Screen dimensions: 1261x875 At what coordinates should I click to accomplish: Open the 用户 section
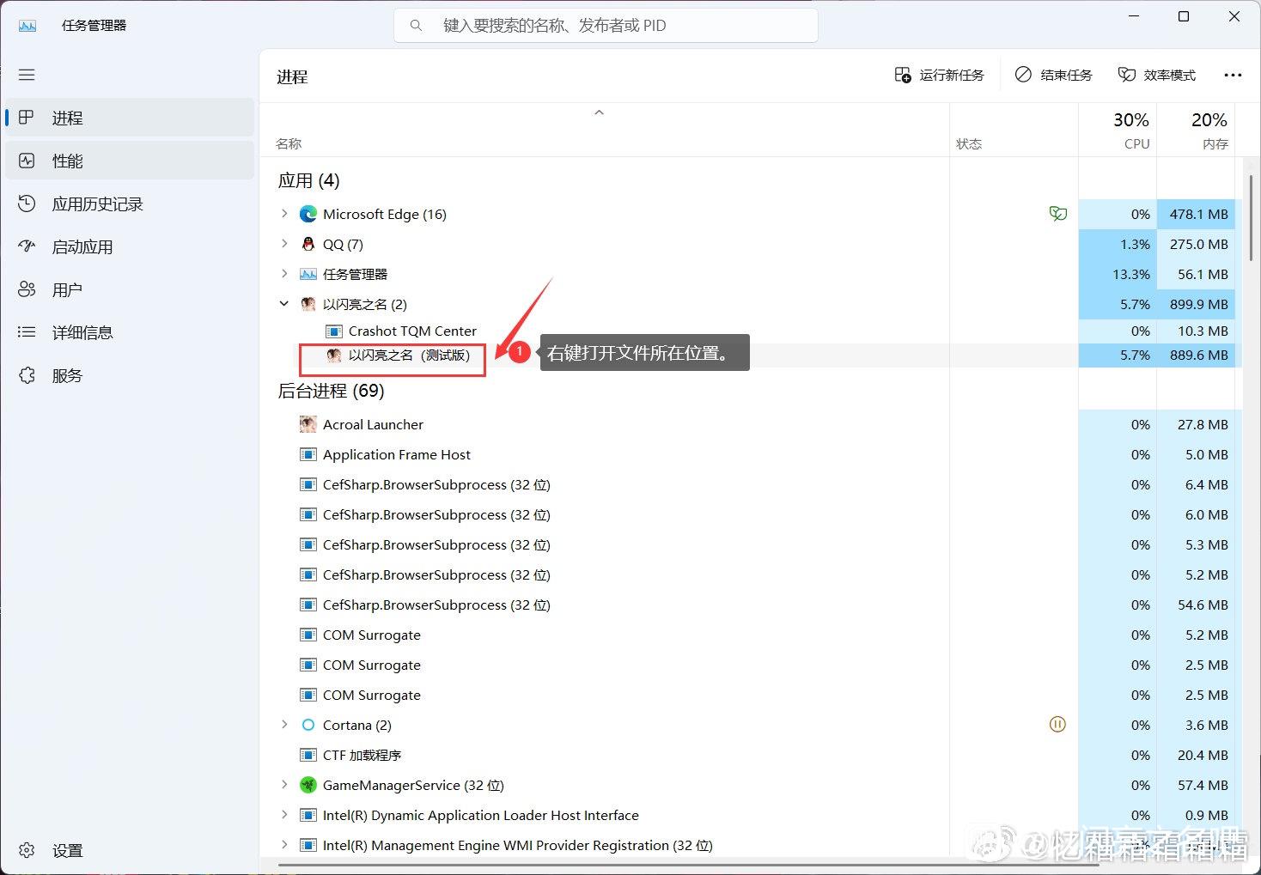click(130, 289)
